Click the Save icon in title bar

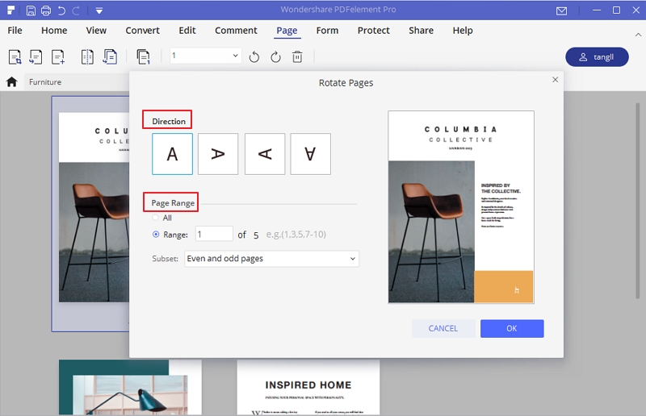pos(31,10)
